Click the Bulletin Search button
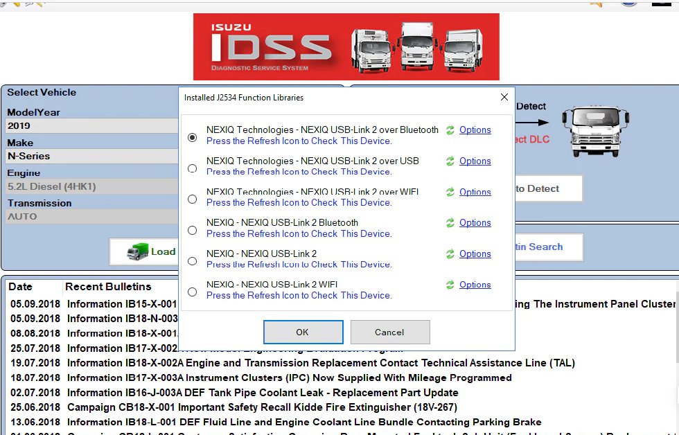The height and width of the screenshot is (435, 679). 549,247
